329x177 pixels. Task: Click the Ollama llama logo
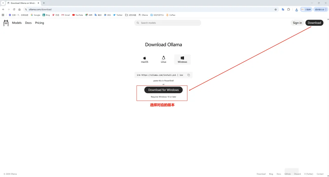(x=6, y=23)
